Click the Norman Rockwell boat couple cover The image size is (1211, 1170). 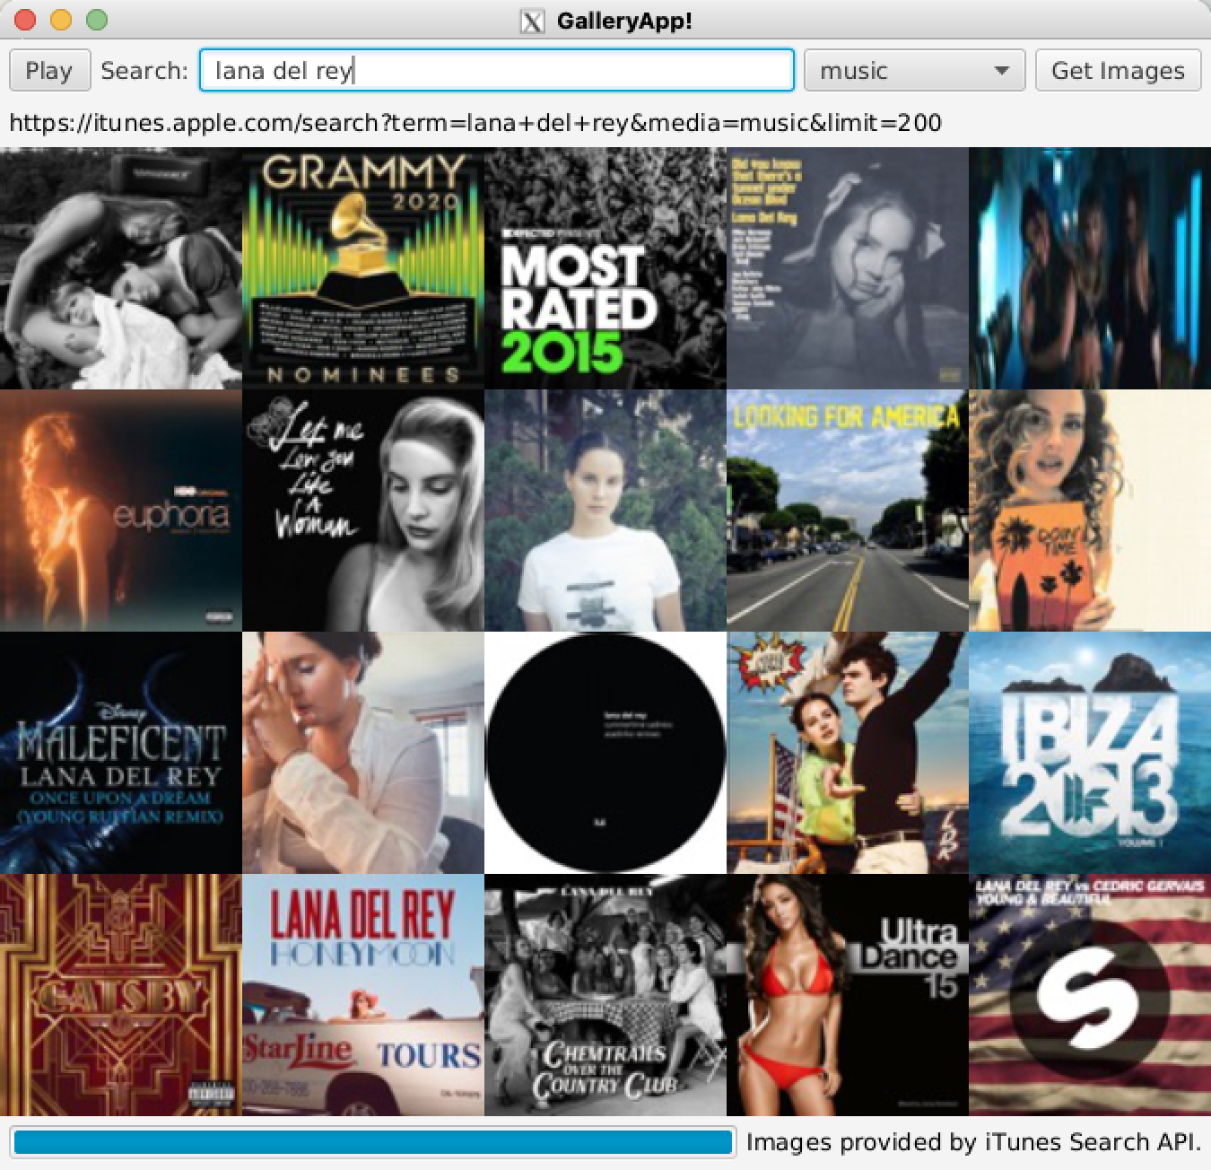(x=848, y=753)
